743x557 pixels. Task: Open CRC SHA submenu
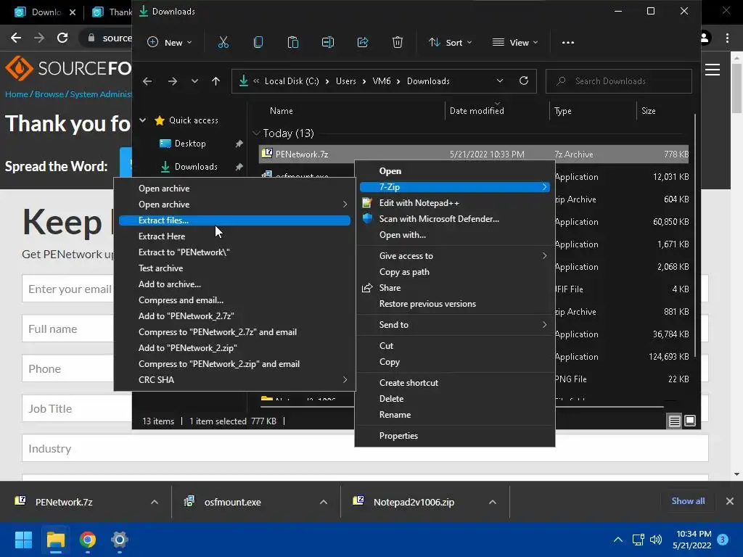pos(234,380)
